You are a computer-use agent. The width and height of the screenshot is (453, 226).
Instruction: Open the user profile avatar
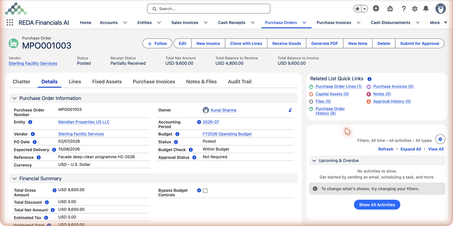[x=441, y=9]
